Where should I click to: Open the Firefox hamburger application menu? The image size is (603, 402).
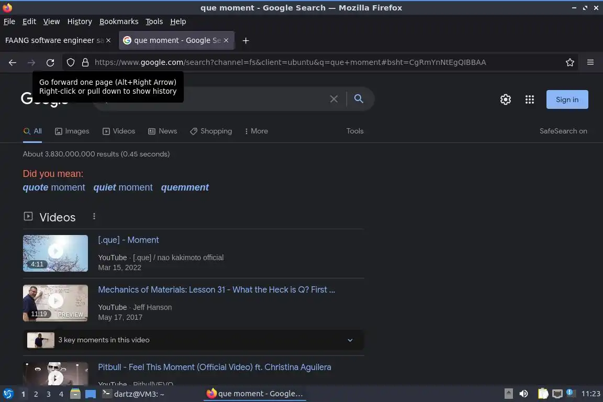tap(590, 62)
